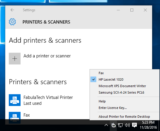
Task: Click the Settings window title text
Action: [x=29, y=10]
